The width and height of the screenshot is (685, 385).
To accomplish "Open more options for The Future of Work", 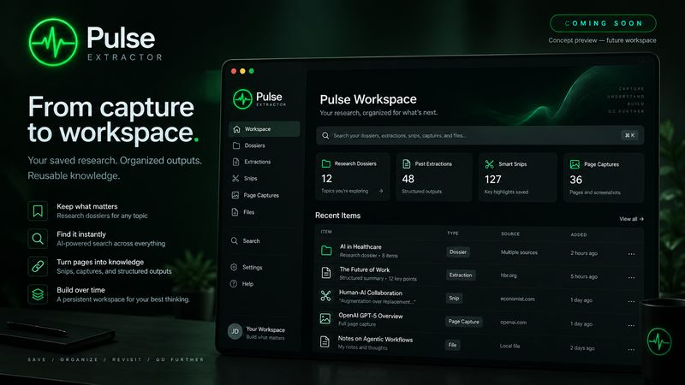I will click(x=631, y=277).
